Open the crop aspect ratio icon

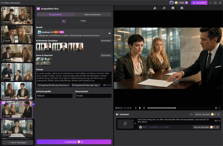[216, 108]
